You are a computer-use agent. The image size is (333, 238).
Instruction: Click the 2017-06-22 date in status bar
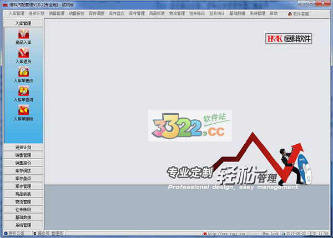coord(296,234)
